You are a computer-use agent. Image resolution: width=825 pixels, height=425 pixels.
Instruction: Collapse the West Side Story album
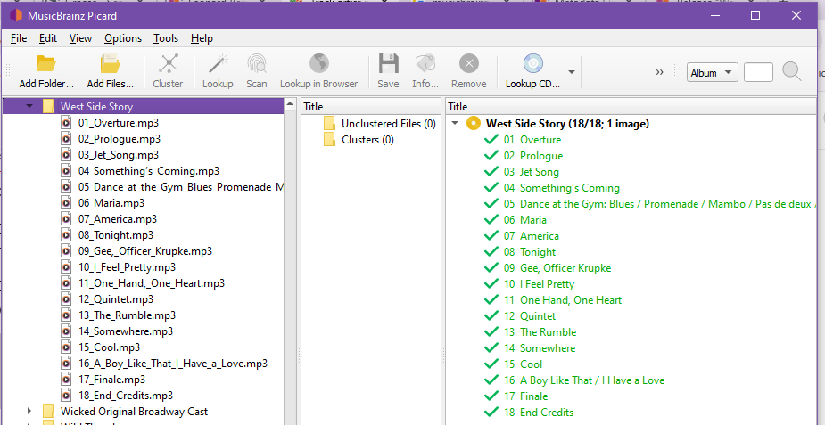(x=457, y=124)
